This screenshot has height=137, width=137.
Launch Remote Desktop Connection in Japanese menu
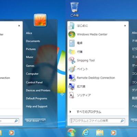point(98,78)
